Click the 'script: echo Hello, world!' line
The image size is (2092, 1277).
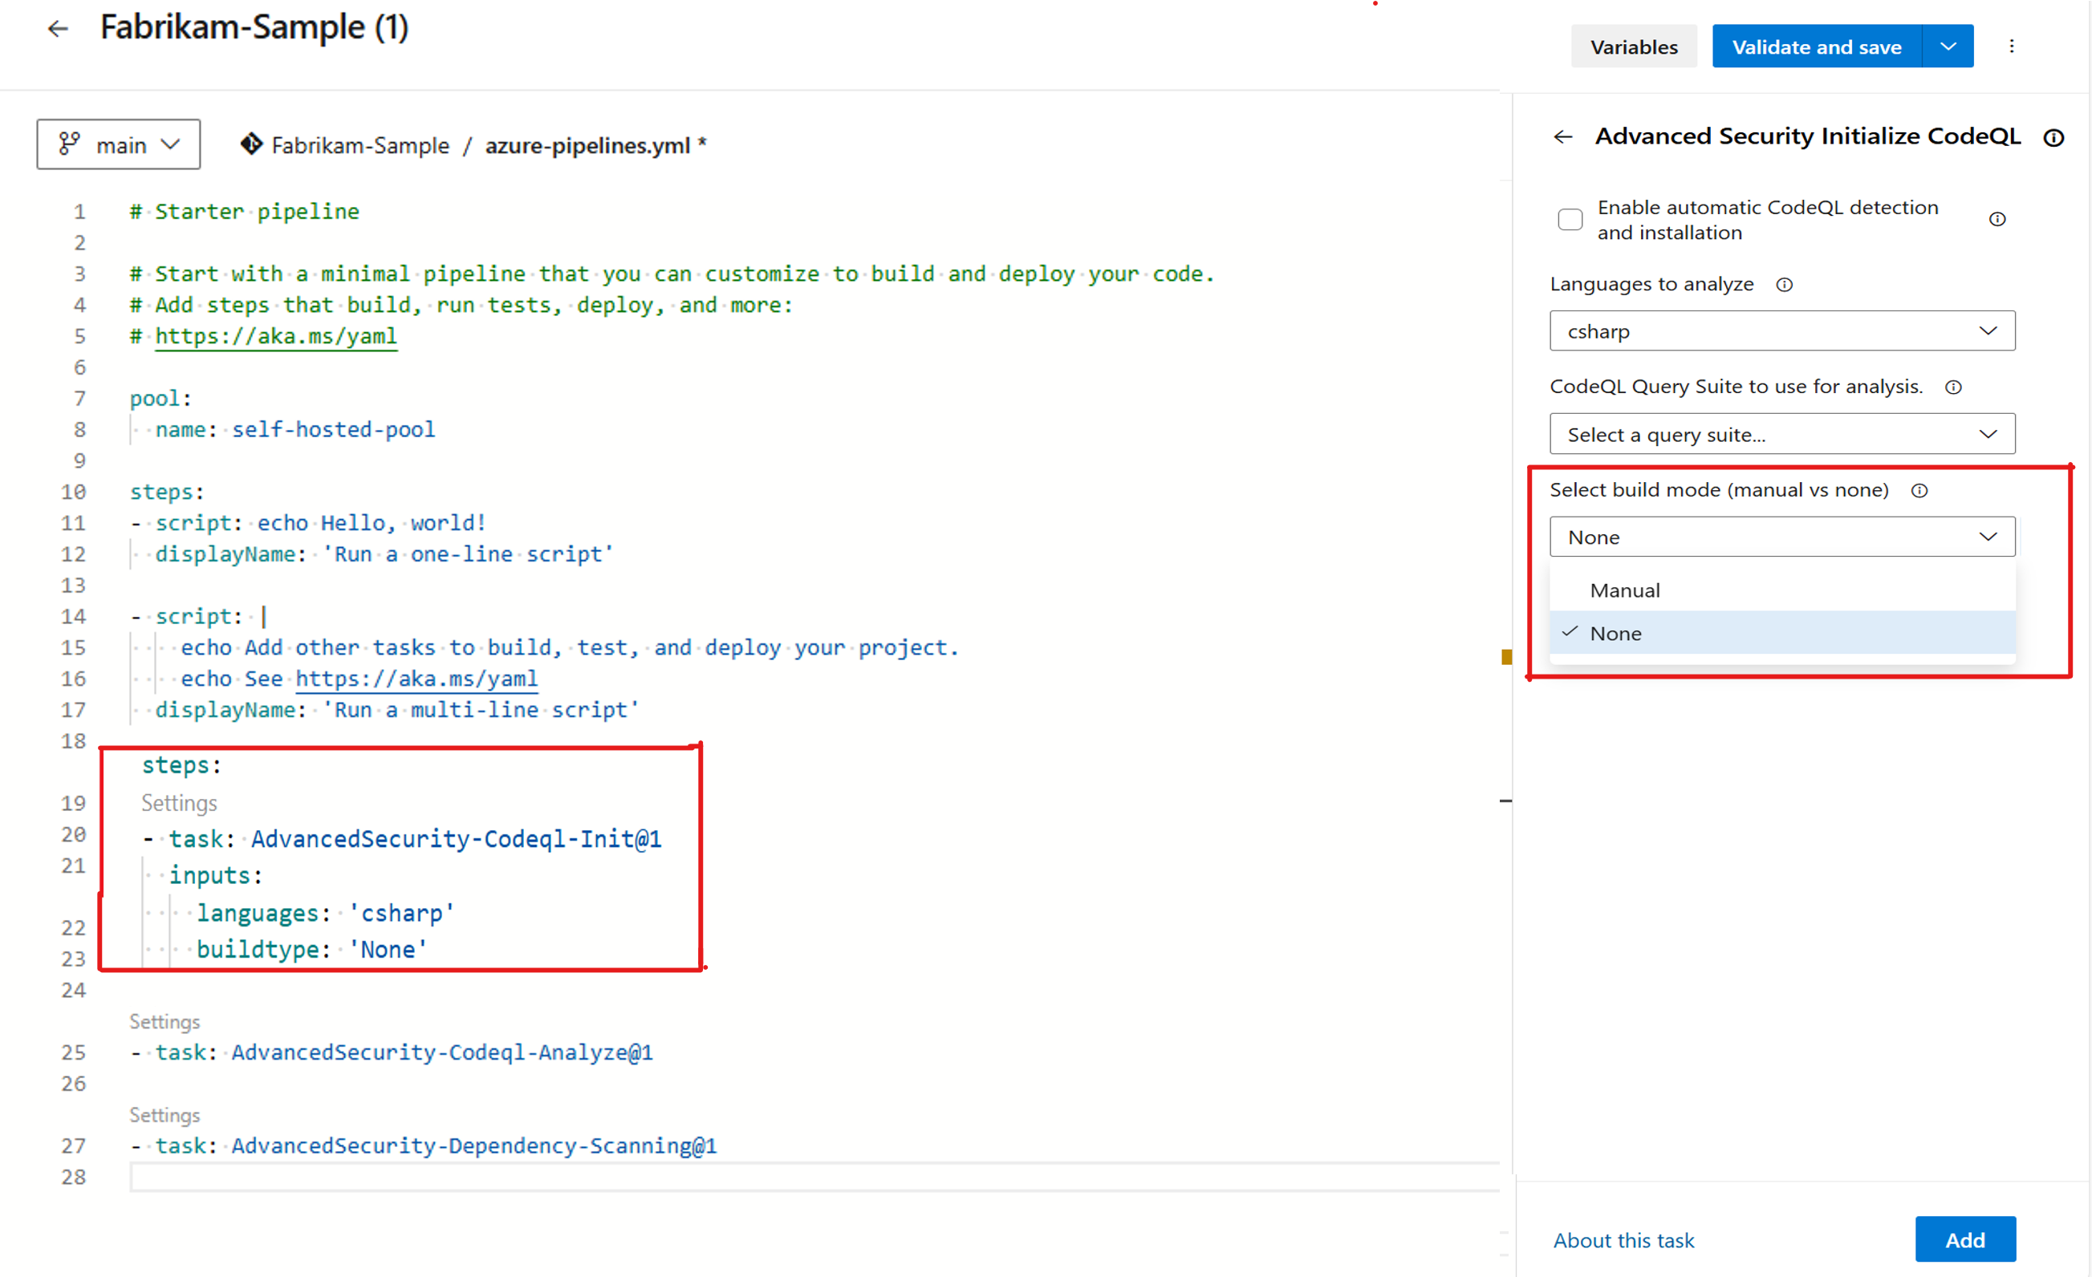pyautogui.click(x=307, y=523)
